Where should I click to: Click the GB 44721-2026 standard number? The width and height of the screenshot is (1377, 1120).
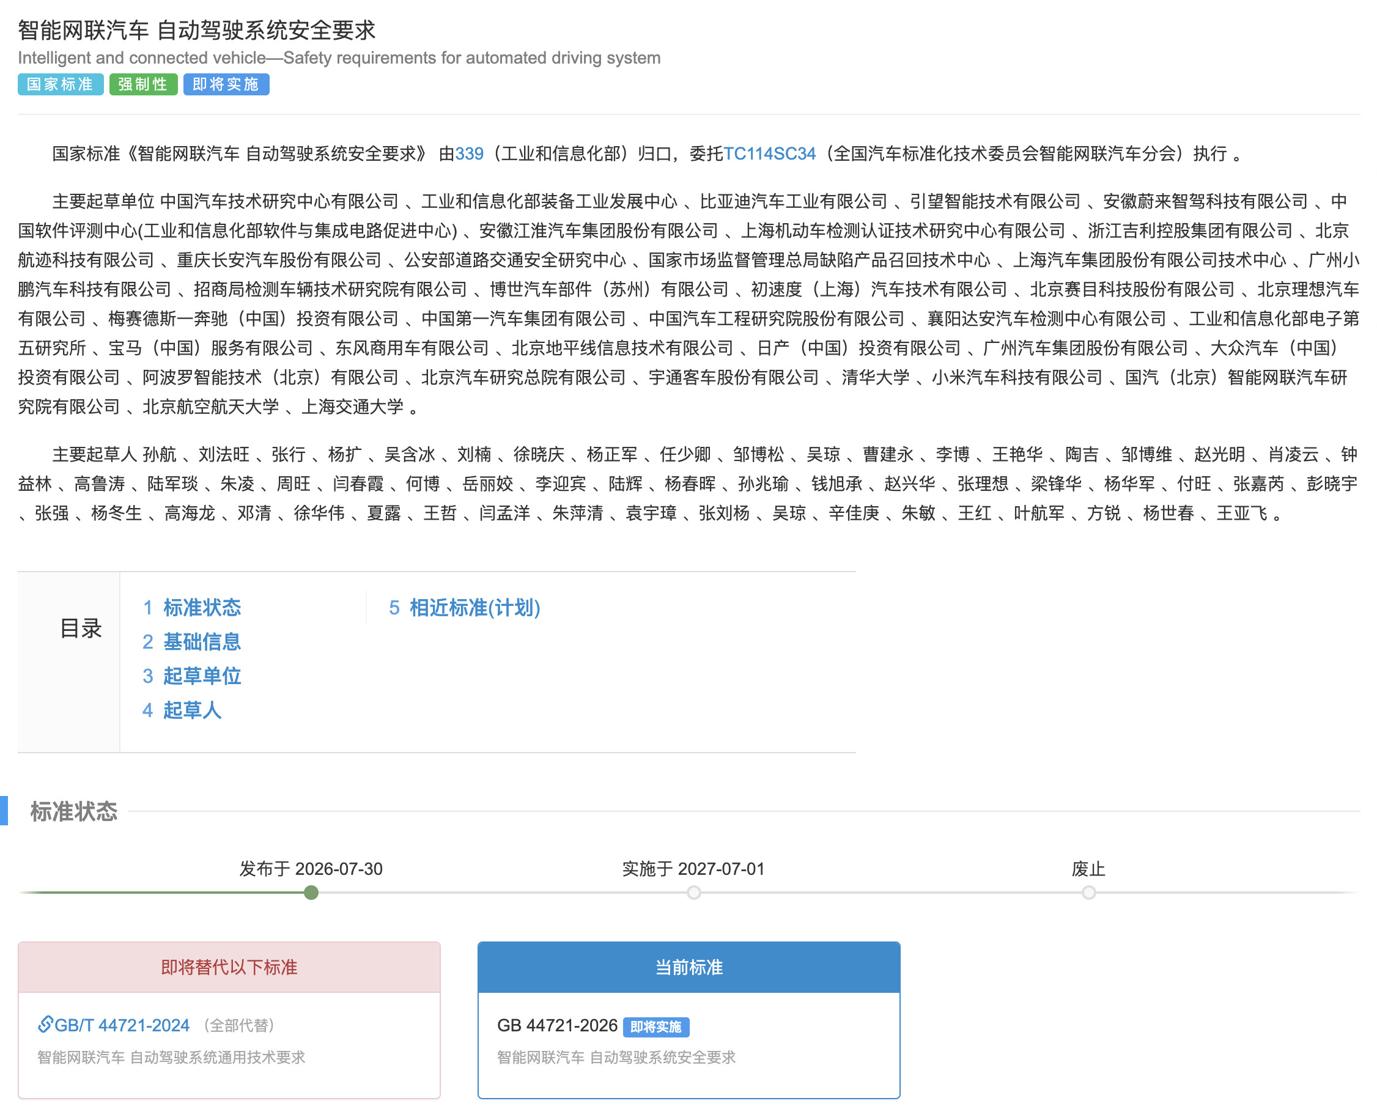(x=557, y=1025)
